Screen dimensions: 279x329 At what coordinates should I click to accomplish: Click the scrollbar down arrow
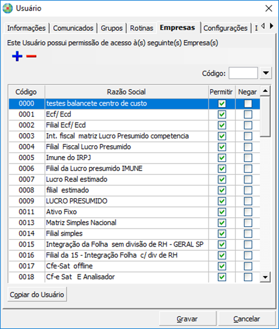pyautogui.click(x=265, y=277)
